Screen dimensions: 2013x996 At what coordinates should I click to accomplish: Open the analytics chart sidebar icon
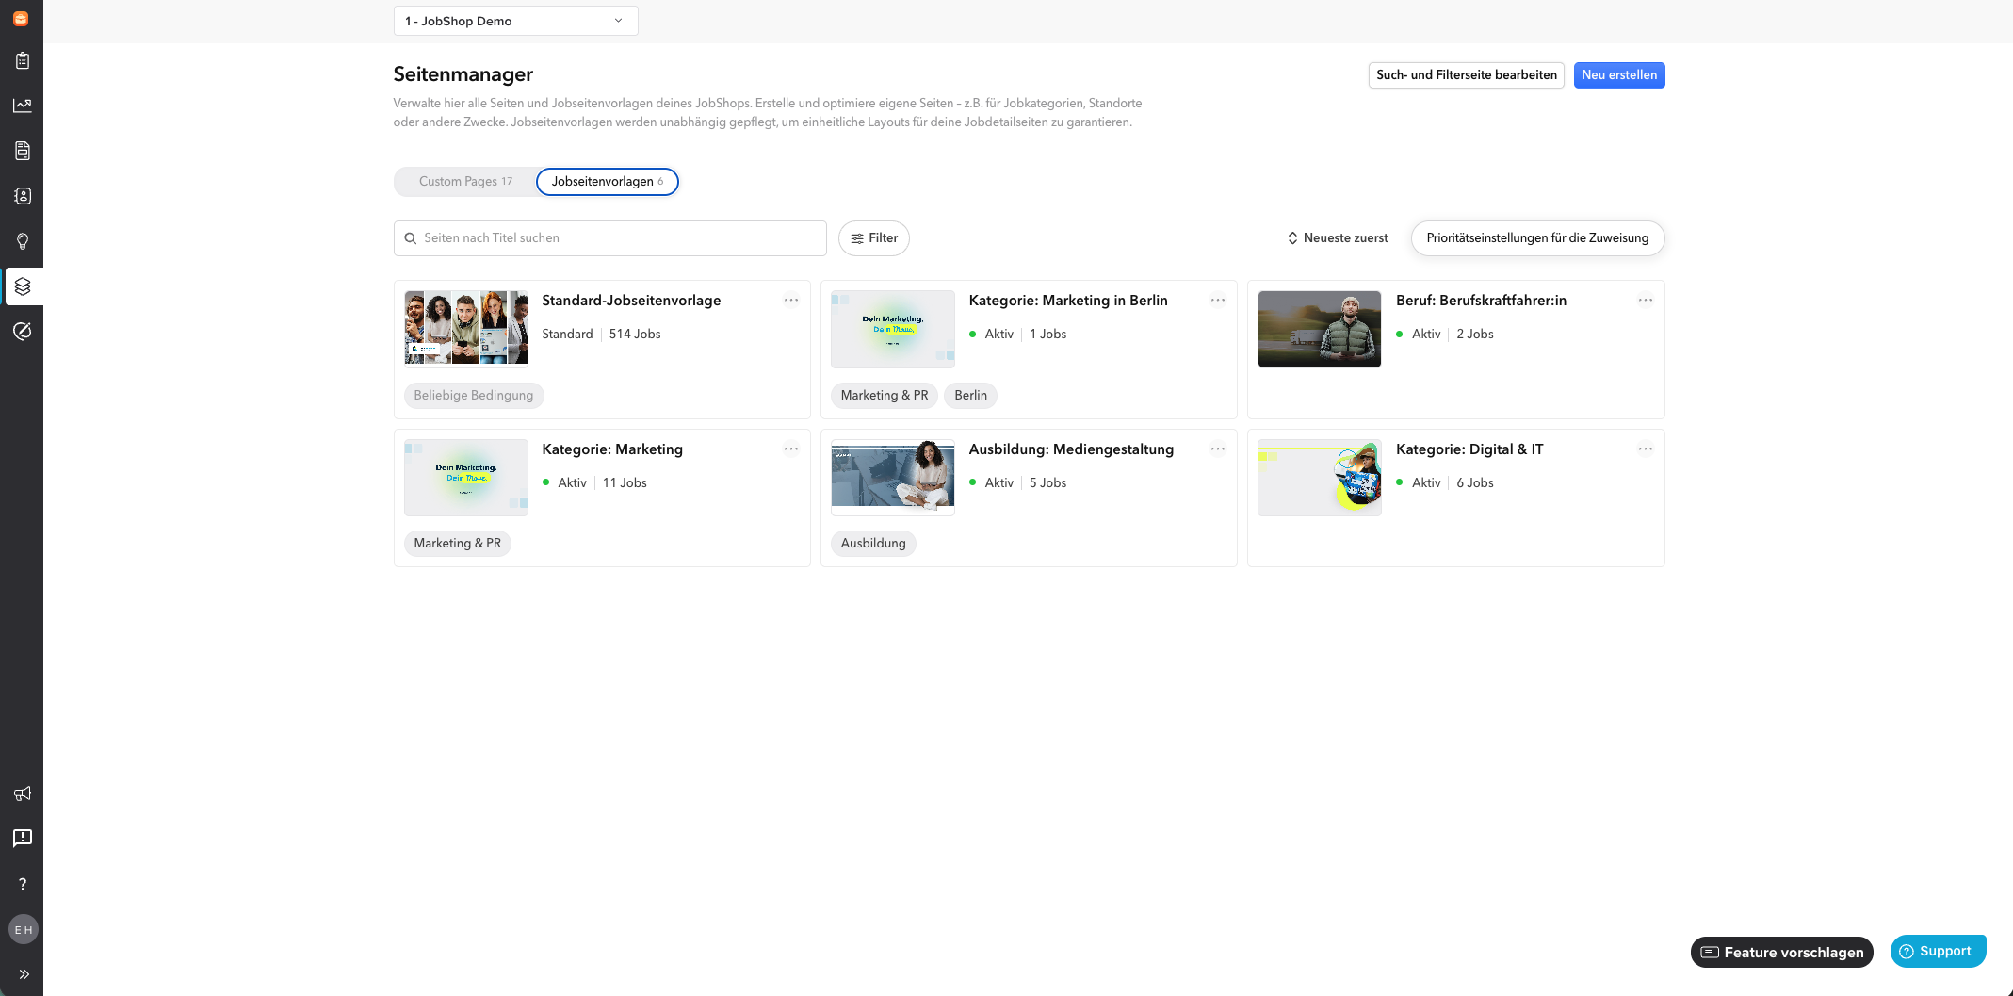pos(23,106)
